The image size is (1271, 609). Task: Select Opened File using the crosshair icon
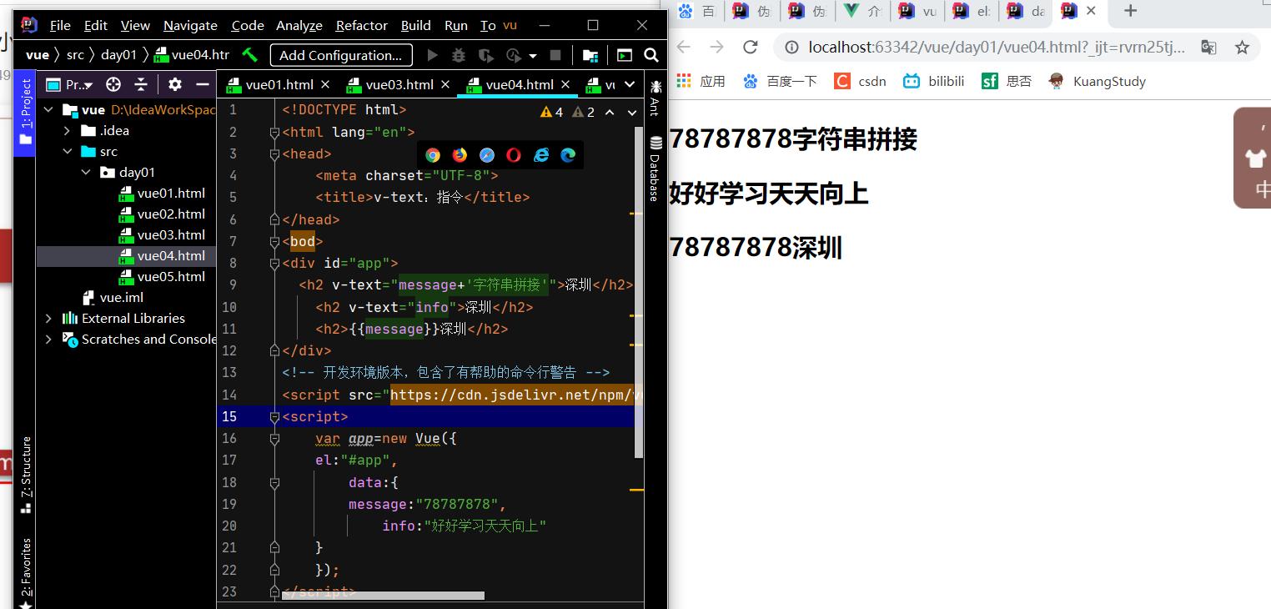click(113, 83)
